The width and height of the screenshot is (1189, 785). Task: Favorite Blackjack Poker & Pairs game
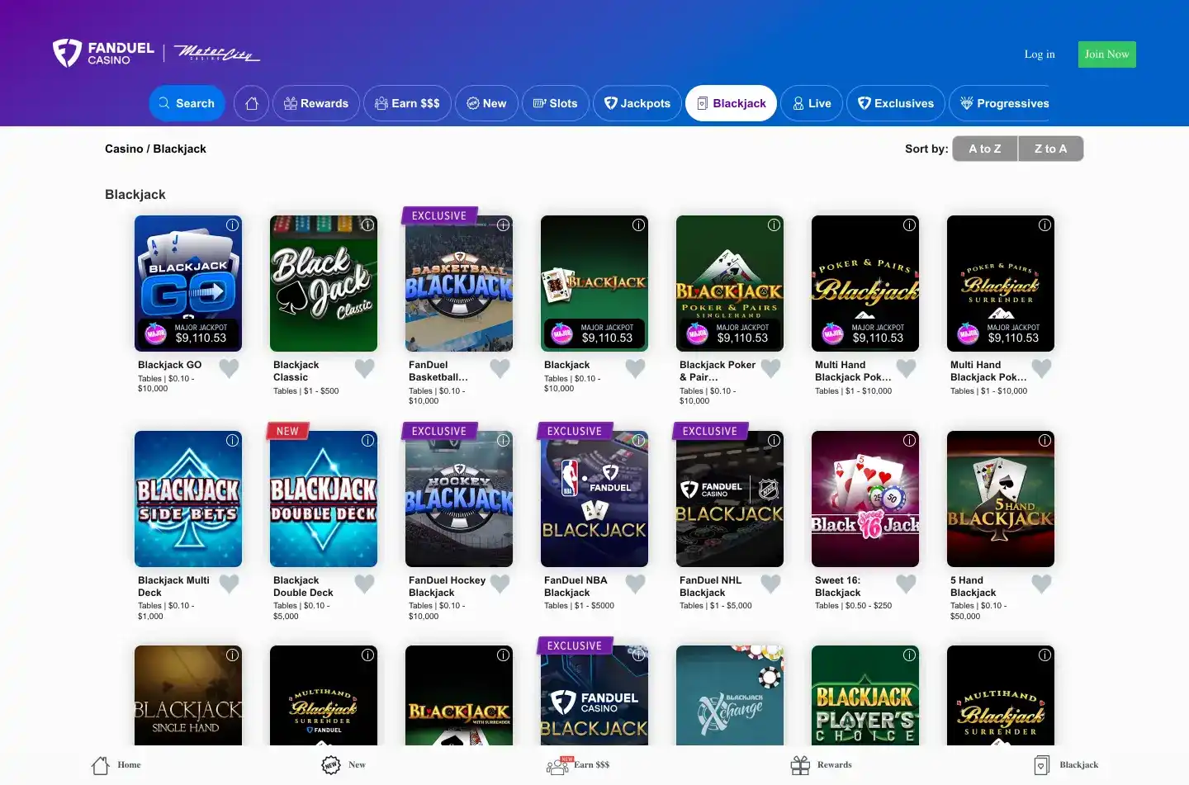(770, 368)
